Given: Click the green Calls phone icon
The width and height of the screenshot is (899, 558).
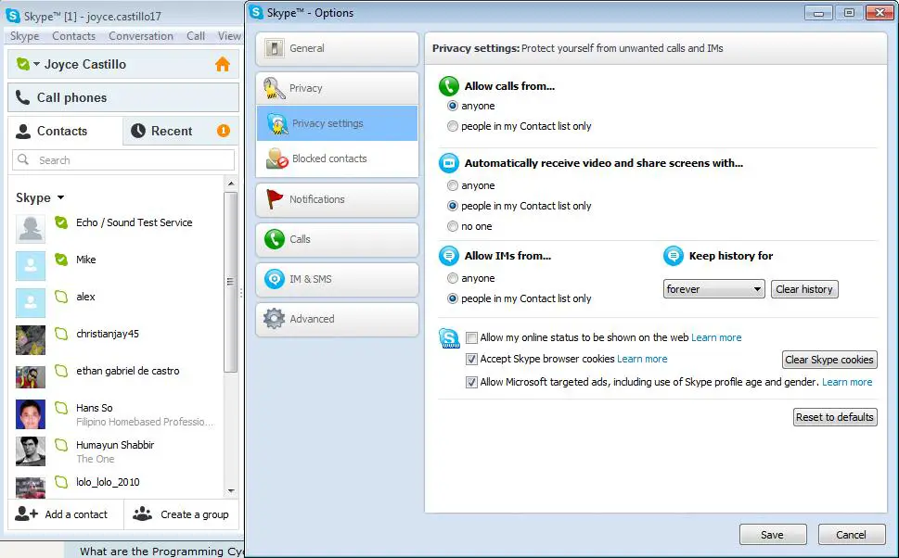Looking at the screenshot, I should (274, 239).
